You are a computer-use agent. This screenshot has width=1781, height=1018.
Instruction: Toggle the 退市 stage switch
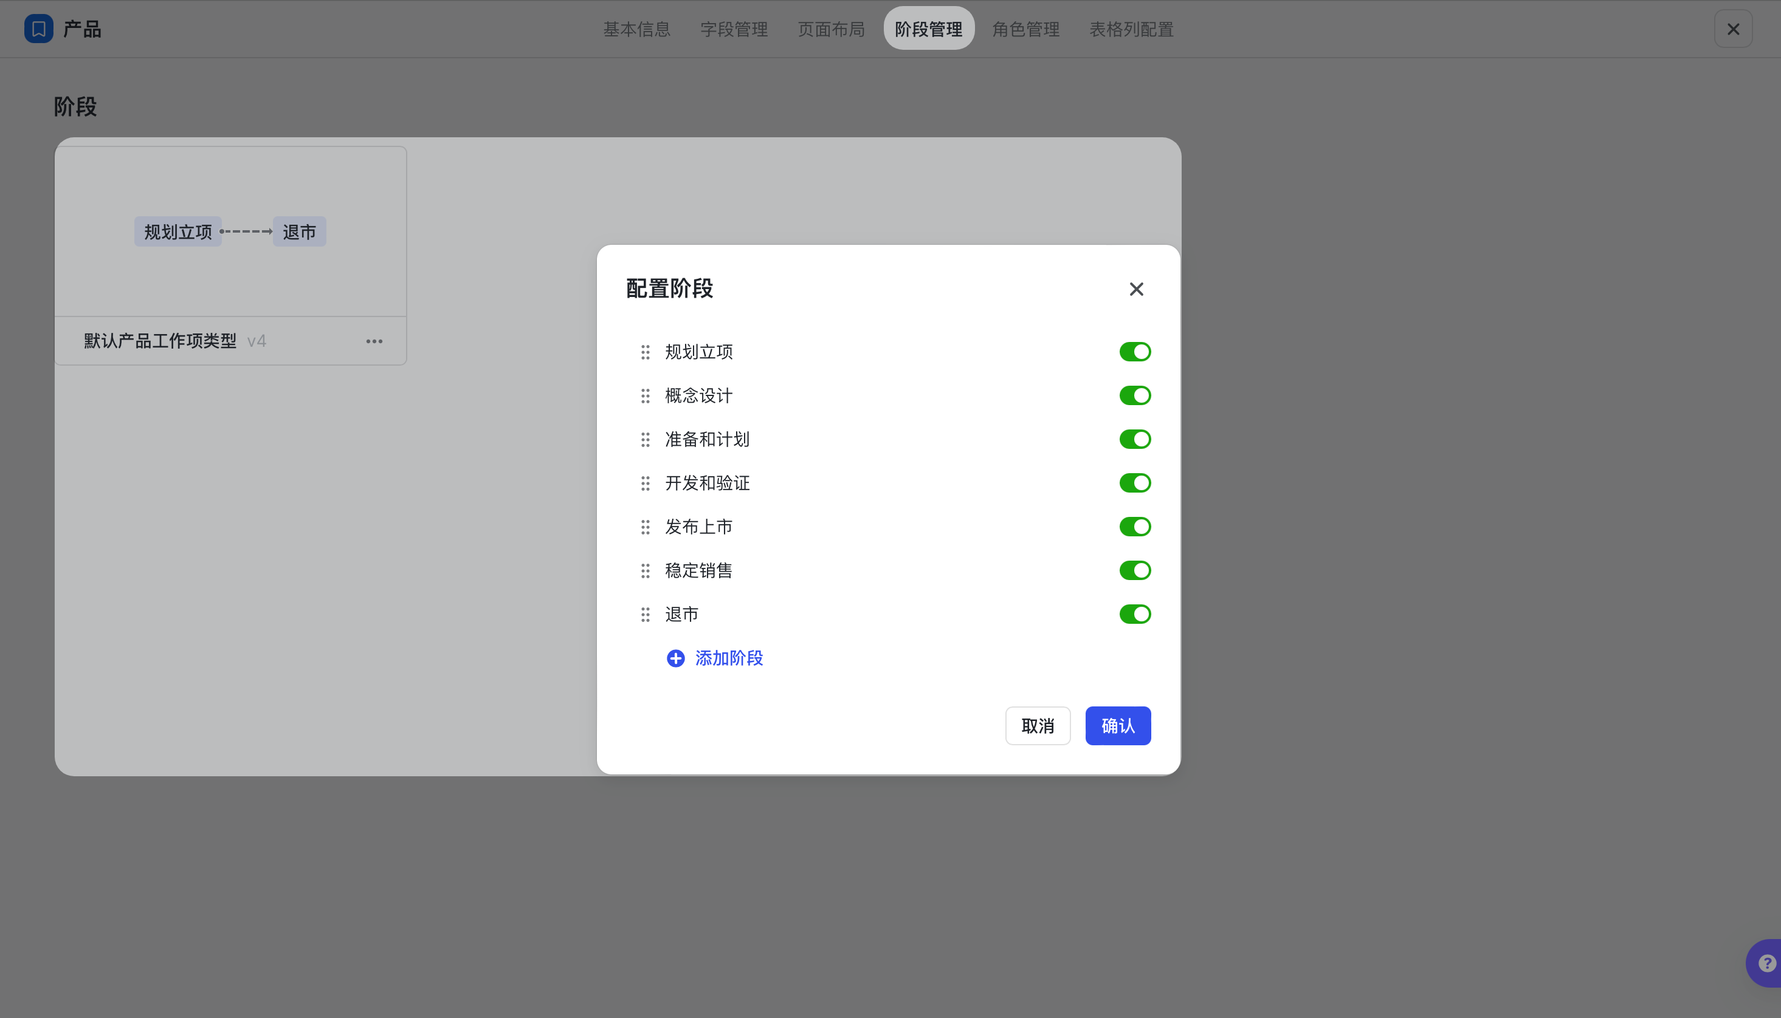[1135, 614]
